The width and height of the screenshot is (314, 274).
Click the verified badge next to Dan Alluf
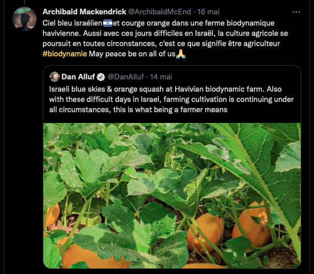101,77
